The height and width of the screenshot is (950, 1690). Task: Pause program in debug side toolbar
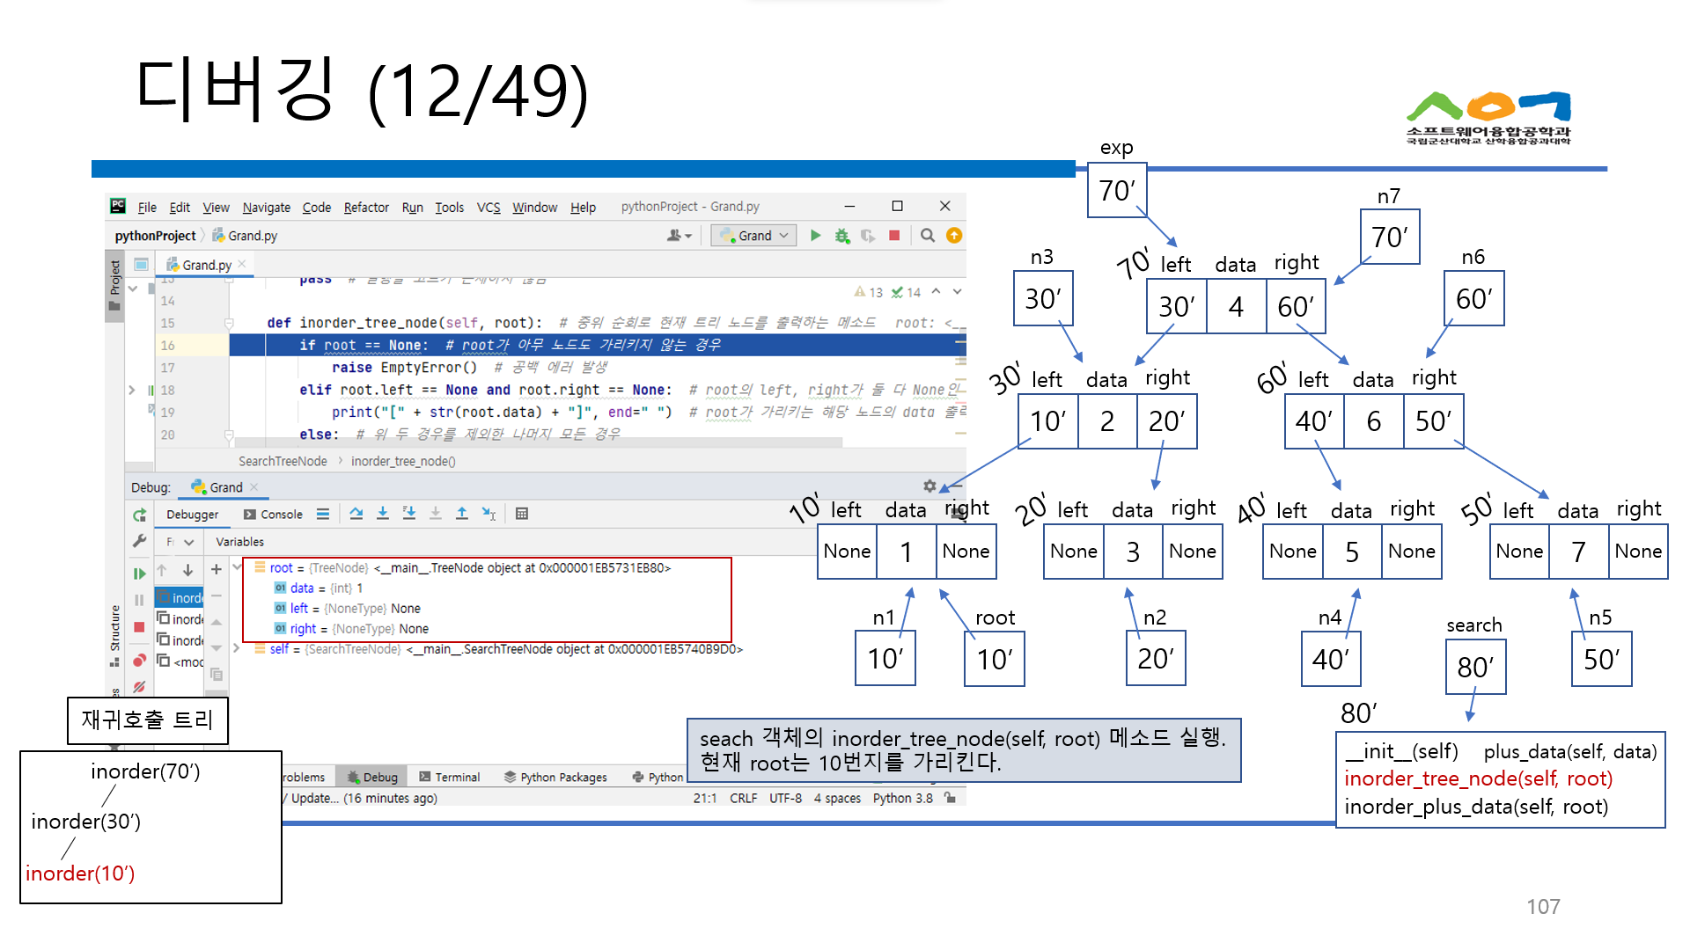(139, 600)
